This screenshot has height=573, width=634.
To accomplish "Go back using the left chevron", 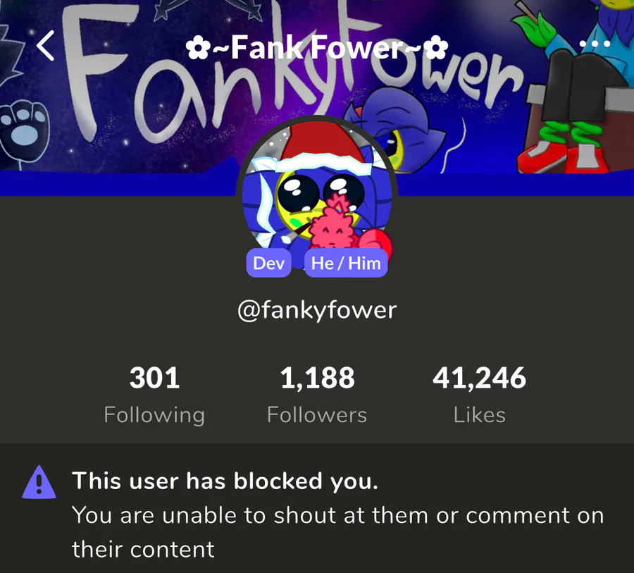I will pyautogui.click(x=46, y=46).
